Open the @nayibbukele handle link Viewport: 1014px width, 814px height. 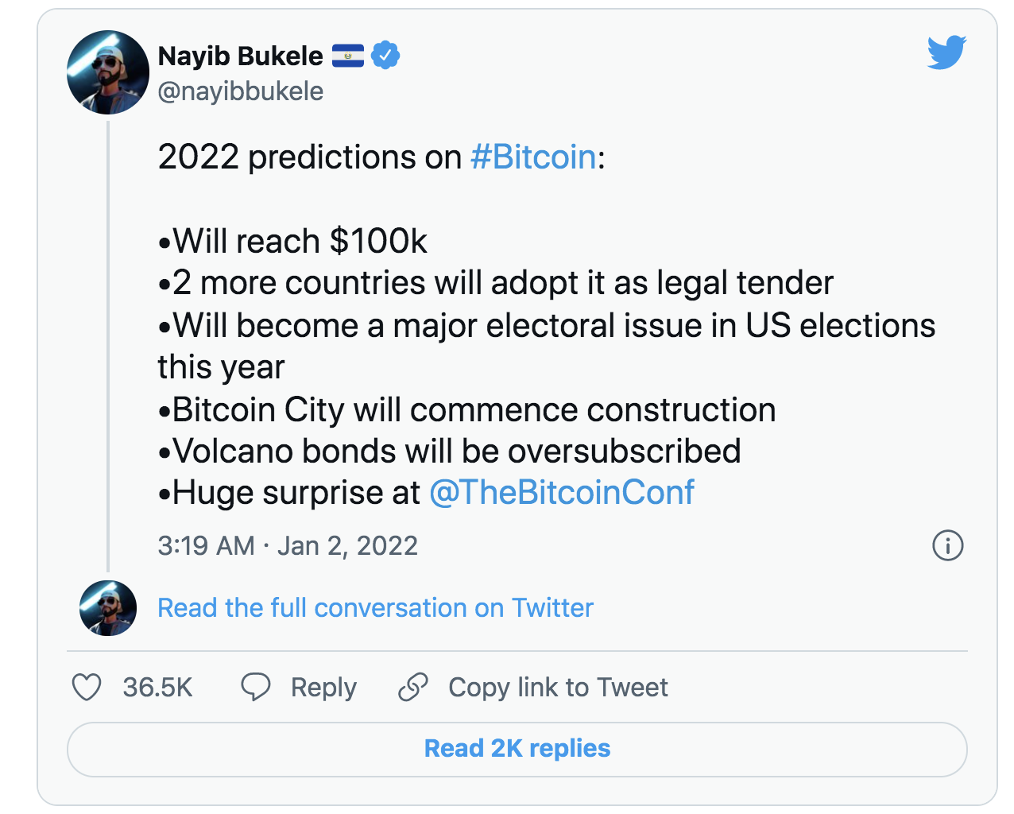pos(240,91)
